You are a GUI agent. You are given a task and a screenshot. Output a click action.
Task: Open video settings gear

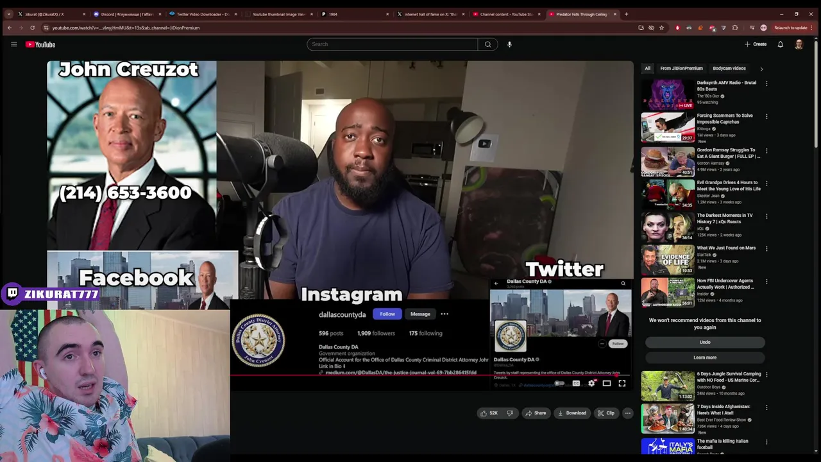(591, 383)
